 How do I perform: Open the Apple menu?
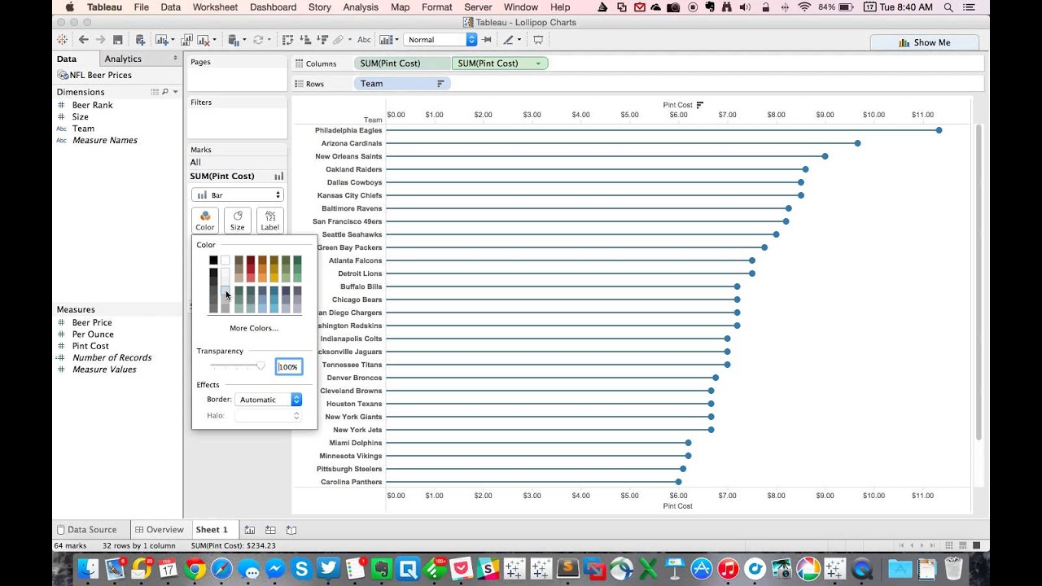tap(69, 7)
